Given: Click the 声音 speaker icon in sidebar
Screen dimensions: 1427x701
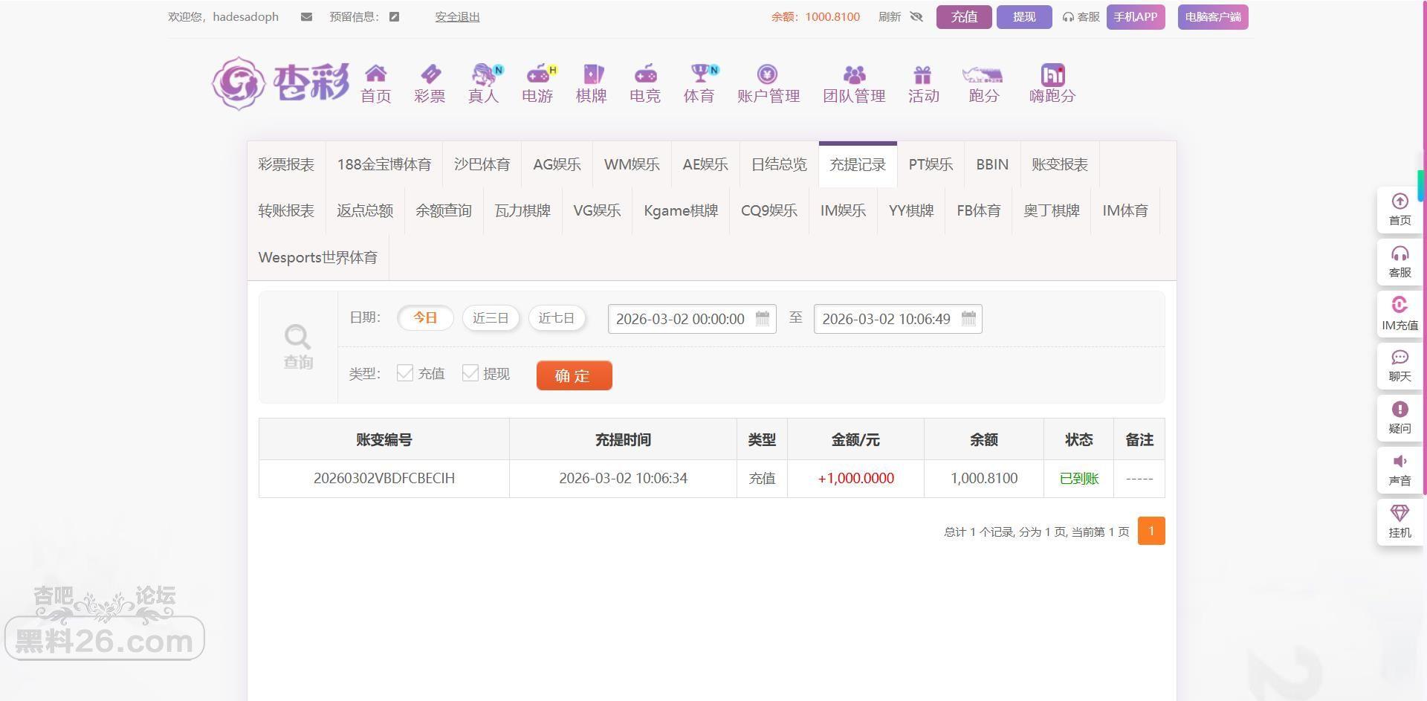Looking at the screenshot, I should [x=1400, y=462].
